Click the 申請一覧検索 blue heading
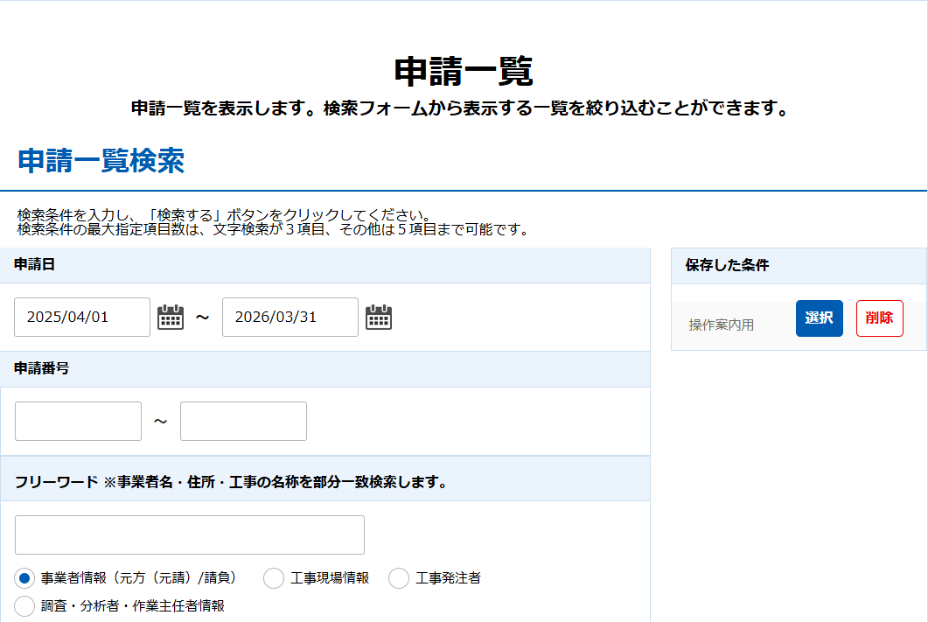The width and height of the screenshot is (928, 622). click(x=101, y=161)
